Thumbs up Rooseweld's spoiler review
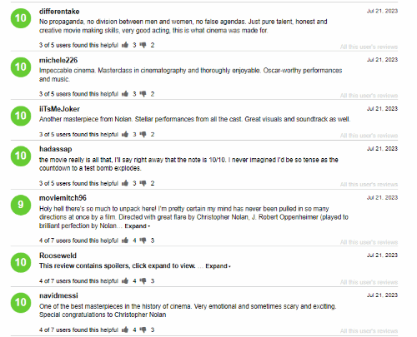The width and height of the screenshot is (417, 337). coord(125,280)
